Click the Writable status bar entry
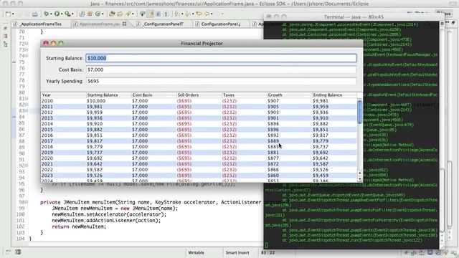The height and width of the screenshot is (258, 459). point(196,252)
